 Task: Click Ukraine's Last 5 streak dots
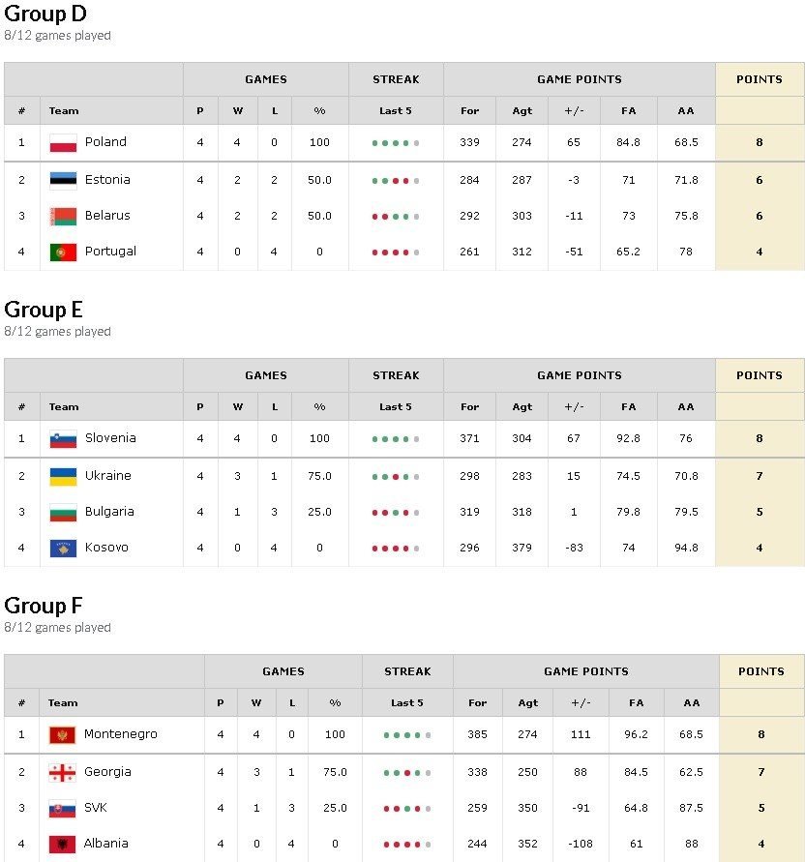tap(395, 477)
